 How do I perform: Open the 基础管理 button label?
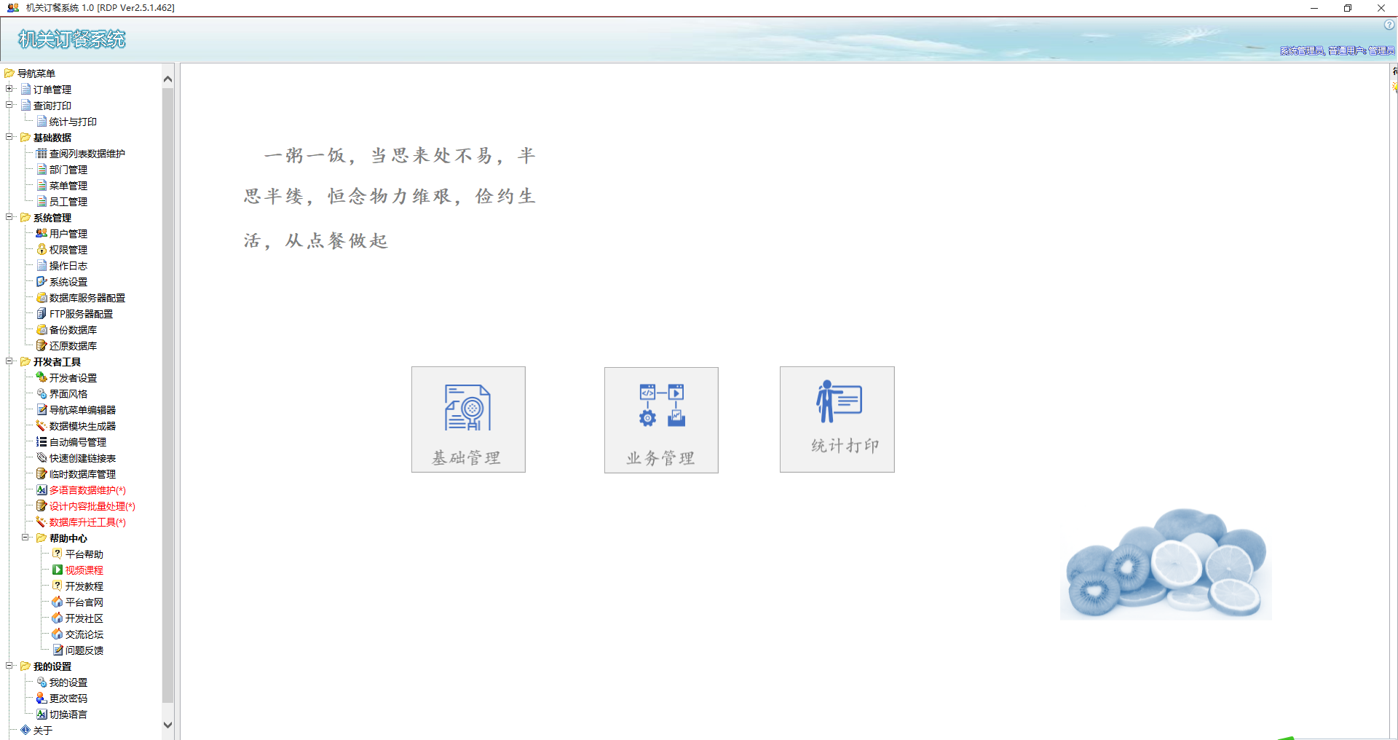tap(467, 458)
